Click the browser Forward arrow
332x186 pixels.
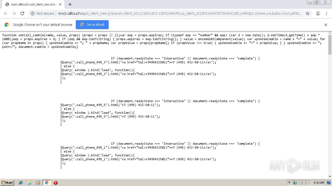tap(14, 13)
